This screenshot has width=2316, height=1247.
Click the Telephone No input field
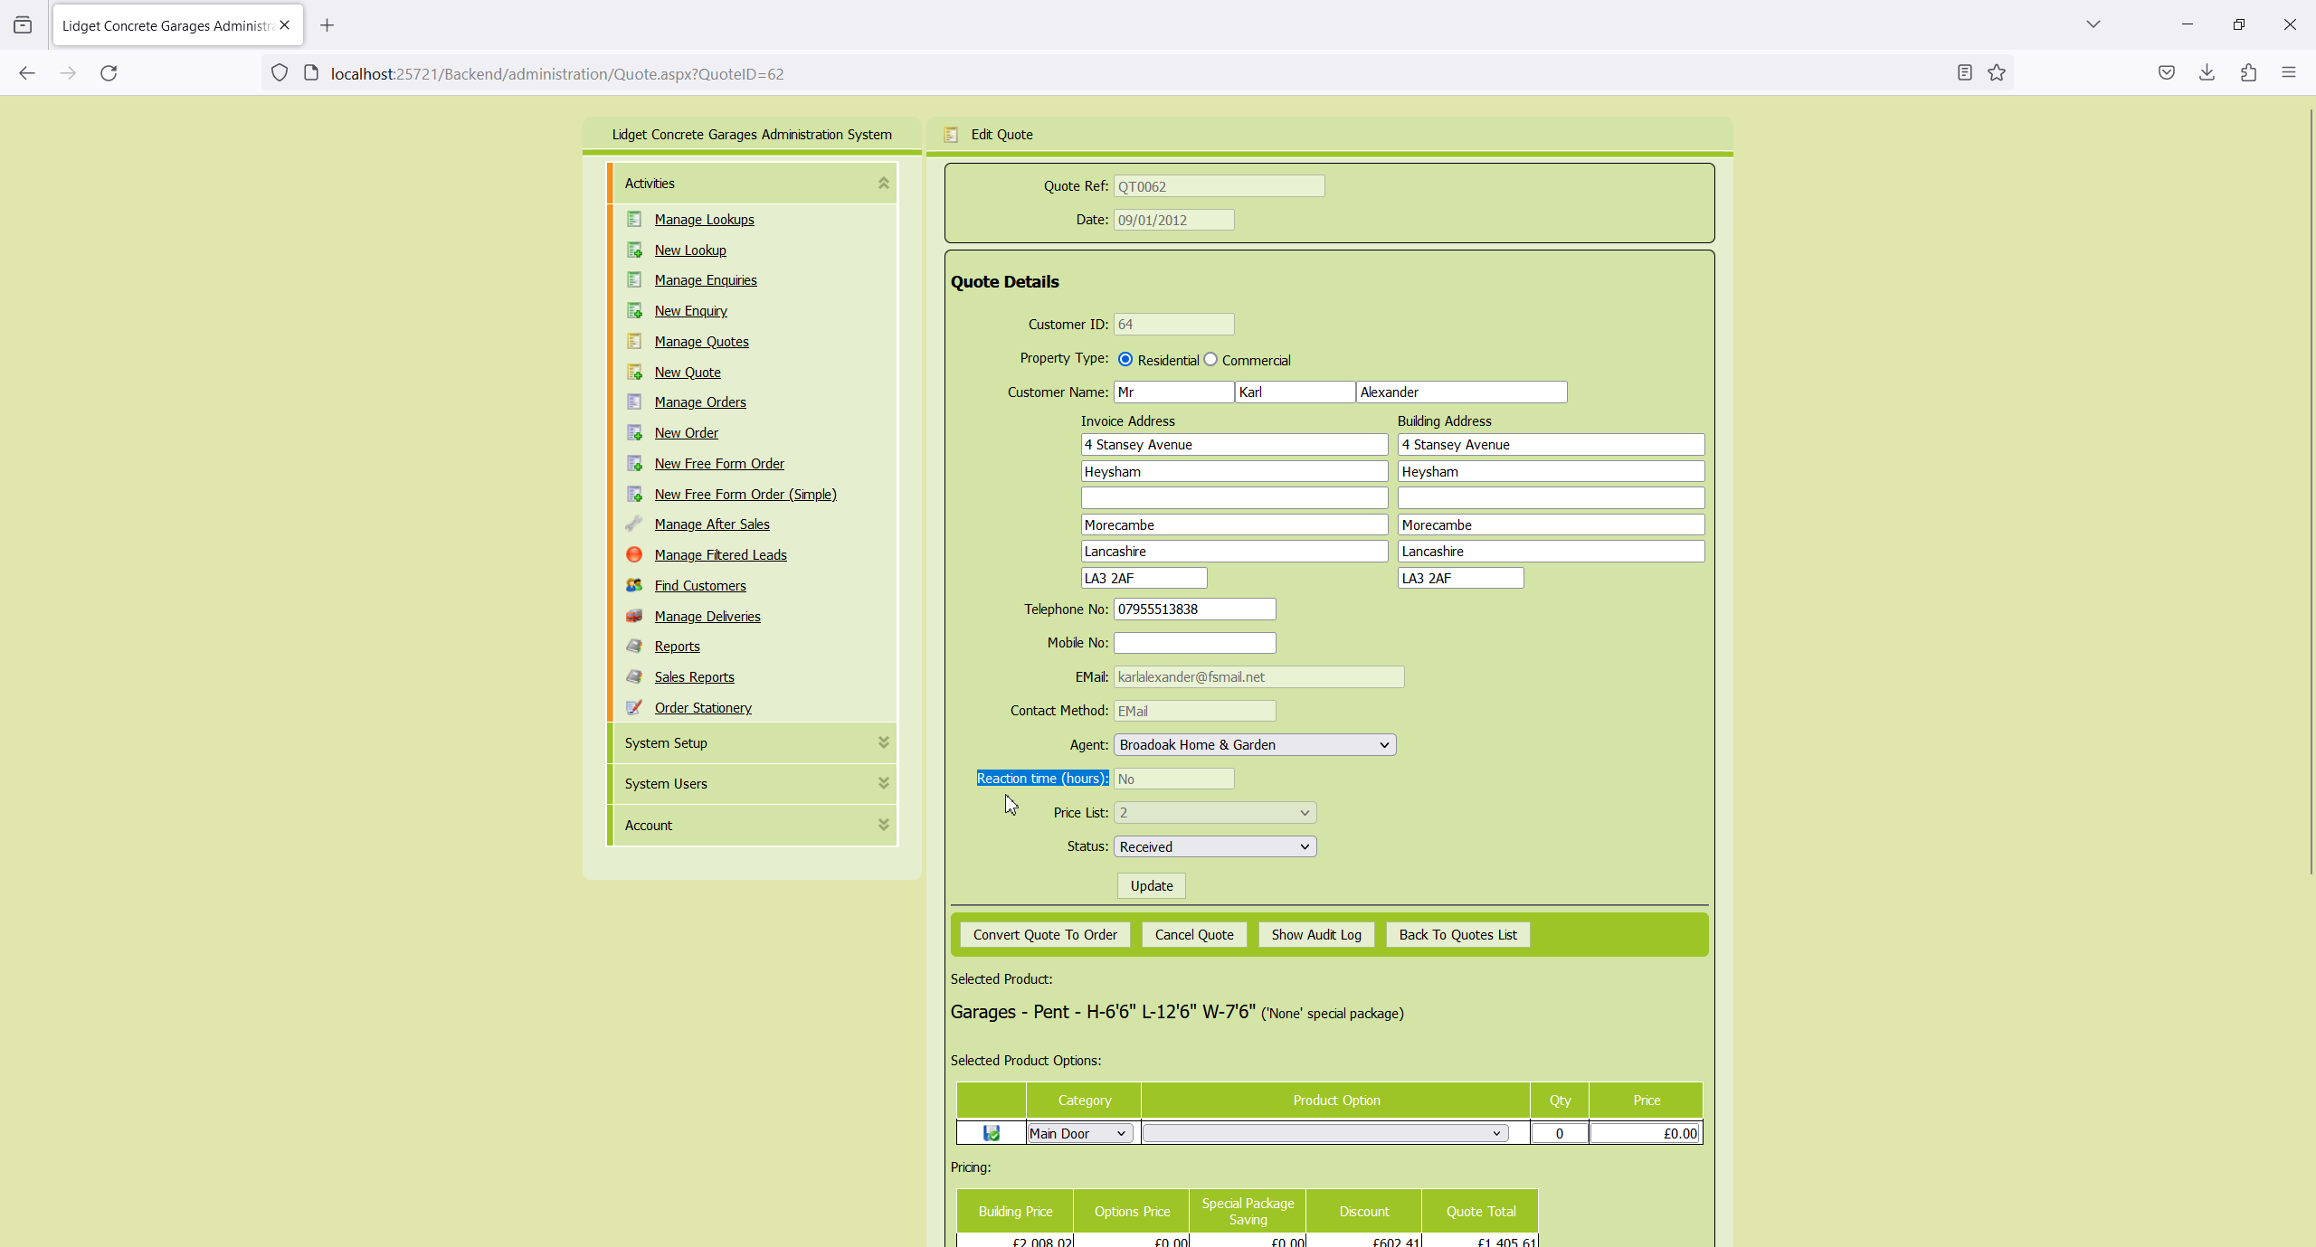point(1194,609)
